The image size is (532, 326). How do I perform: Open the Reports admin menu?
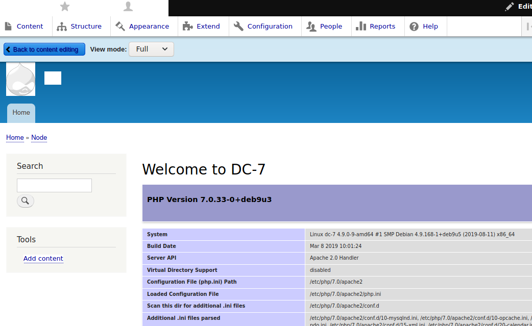click(382, 27)
